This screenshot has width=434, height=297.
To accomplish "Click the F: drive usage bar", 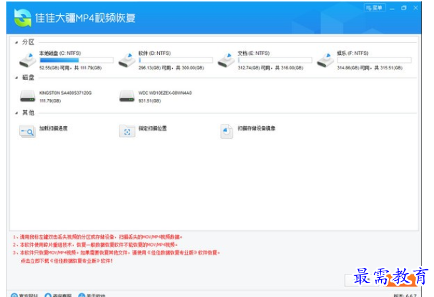I will 374,60.
